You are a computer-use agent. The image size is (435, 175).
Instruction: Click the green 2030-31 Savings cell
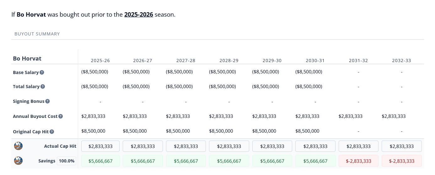click(315, 161)
